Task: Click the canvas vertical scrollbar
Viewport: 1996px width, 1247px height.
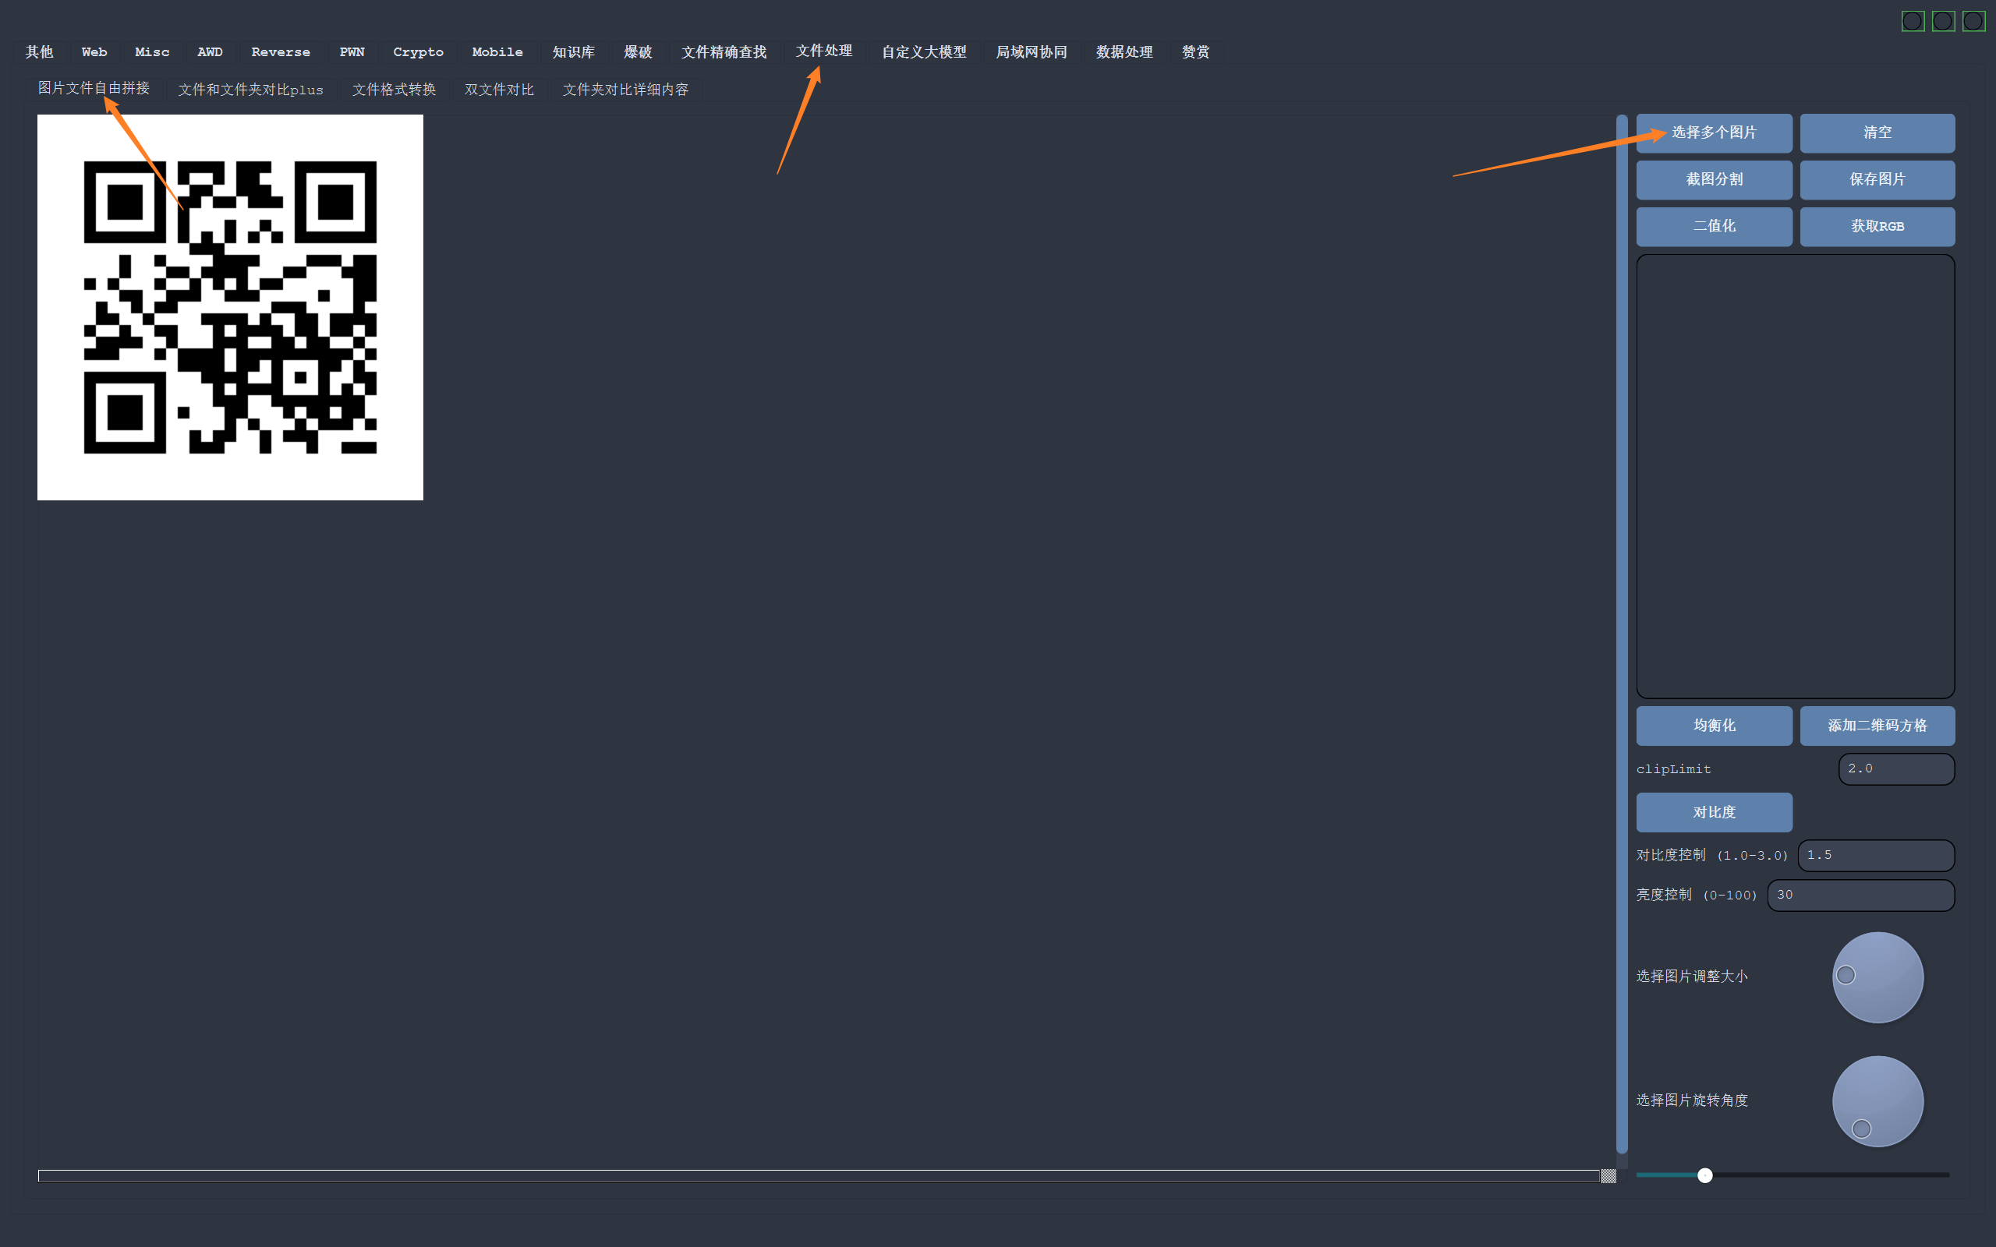Action: click(x=1622, y=634)
